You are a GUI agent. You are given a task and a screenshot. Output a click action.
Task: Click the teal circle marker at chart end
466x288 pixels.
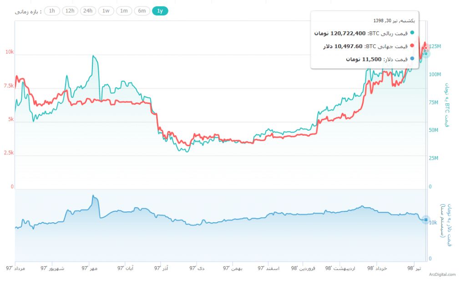click(425, 54)
